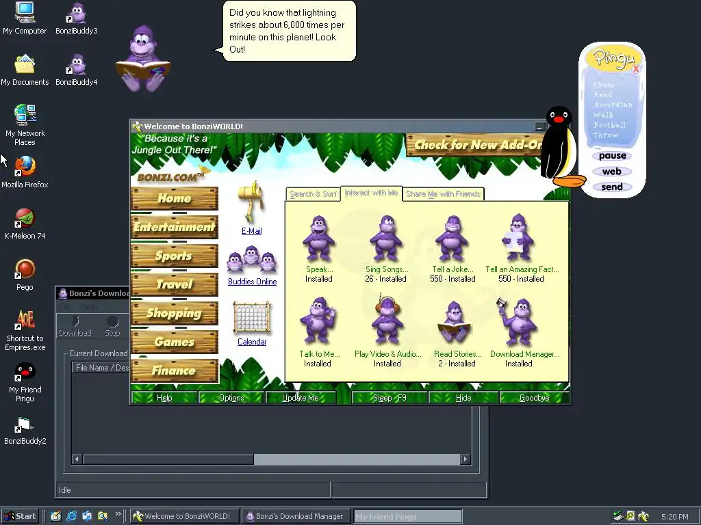Switch to Welcome to BonziWORLD! taskbar button
This screenshot has width=701, height=525.
pyautogui.click(x=185, y=516)
